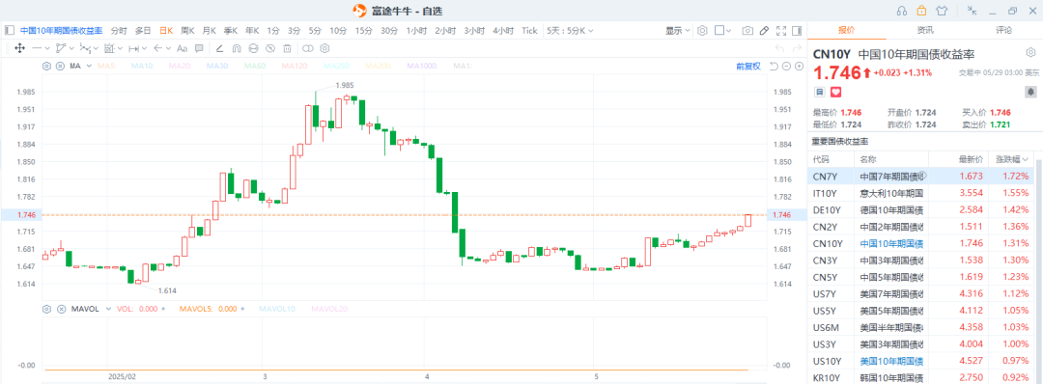
Task: Hide drawings with the crossed-eye icon
Action: click(270, 48)
